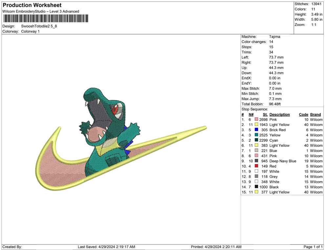
Task: Select the 'Down:' label
Action: [247, 73]
